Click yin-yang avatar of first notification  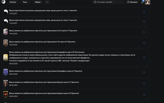[x=6, y=12]
